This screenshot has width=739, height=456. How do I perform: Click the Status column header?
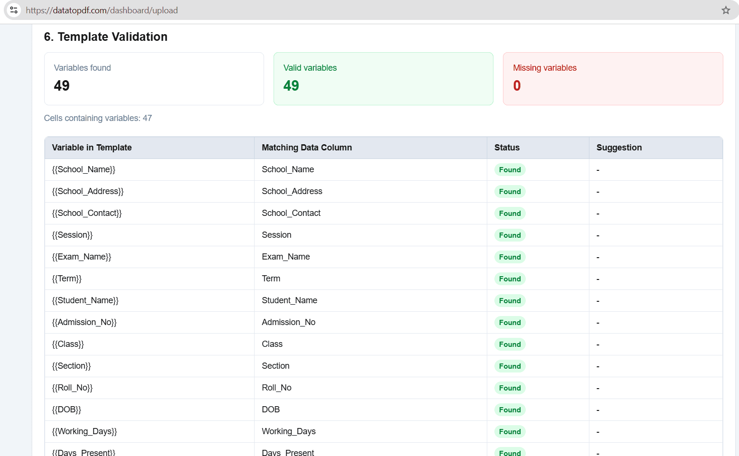pyautogui.click(x=538, y=148)
